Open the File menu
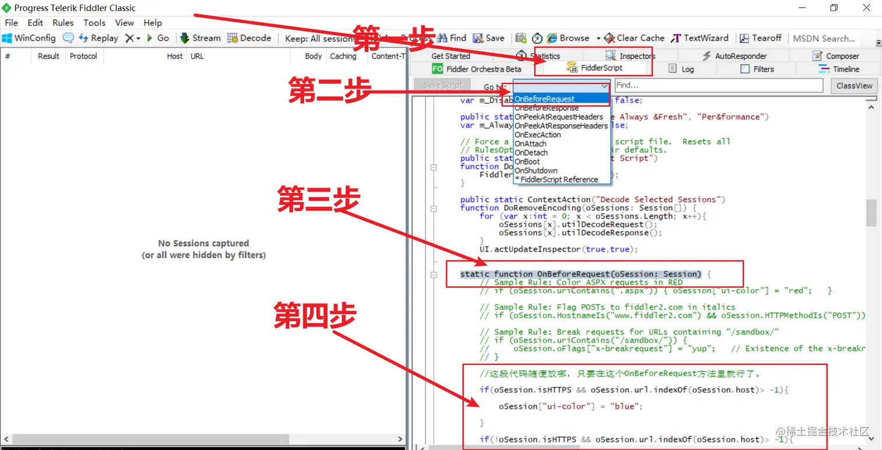Viewport: 882px width, 450px height. click(x=11, y=23)
